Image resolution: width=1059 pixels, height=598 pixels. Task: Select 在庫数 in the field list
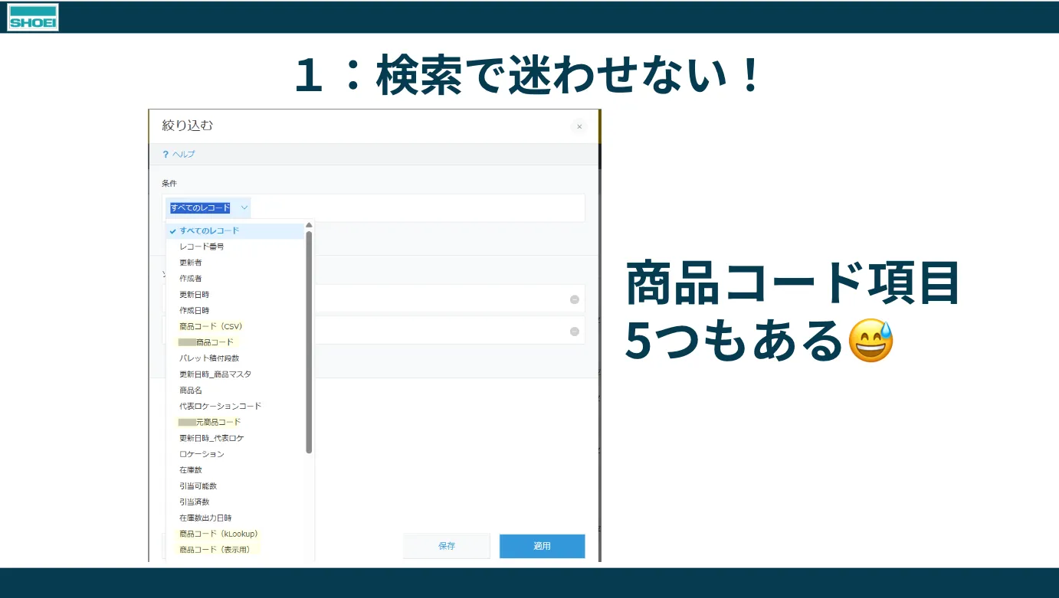coord(191,470)
